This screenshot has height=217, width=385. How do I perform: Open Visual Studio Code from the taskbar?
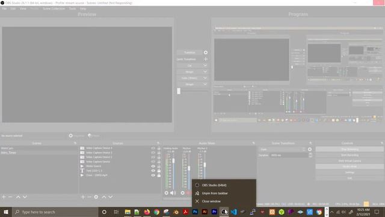[233, 212]
